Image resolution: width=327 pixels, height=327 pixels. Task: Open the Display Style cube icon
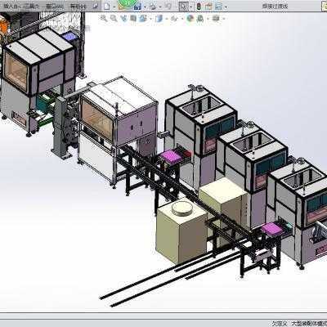pyautogui.click(x=159, y=18)
